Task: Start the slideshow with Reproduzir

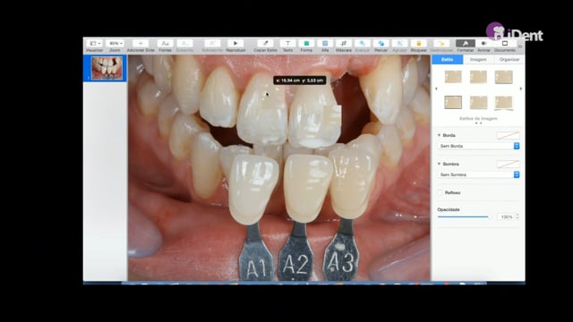Action: pos(235,44)
